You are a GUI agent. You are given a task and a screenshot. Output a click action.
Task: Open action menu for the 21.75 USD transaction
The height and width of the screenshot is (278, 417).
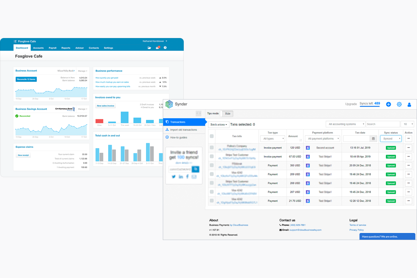coord(409,201)
